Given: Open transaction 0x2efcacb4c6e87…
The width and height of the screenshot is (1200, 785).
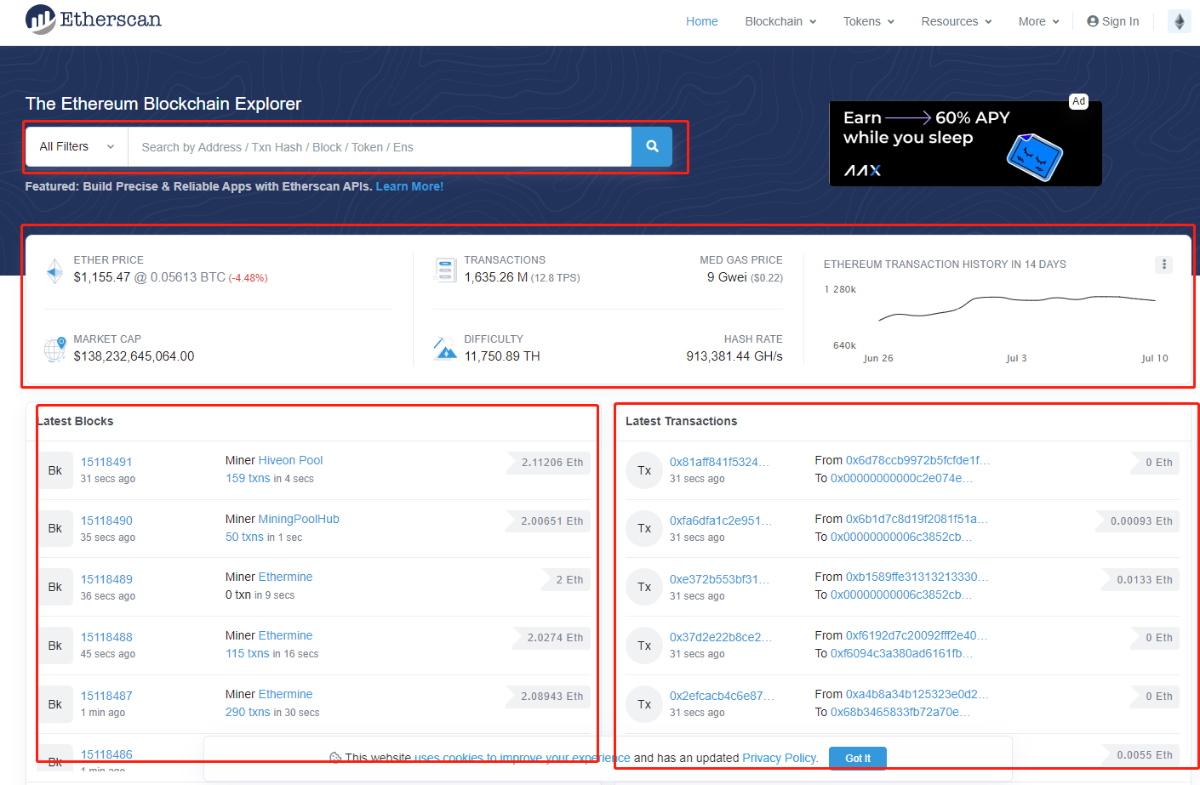Looking at the screenshot, I should [722, 696].
